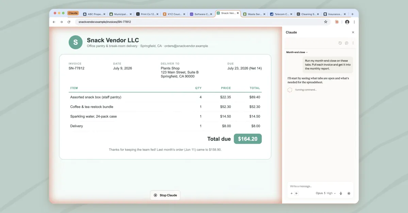
Task: Click the $164.20 total due badge
Action: pyautogui.click(x=248, y=139)
